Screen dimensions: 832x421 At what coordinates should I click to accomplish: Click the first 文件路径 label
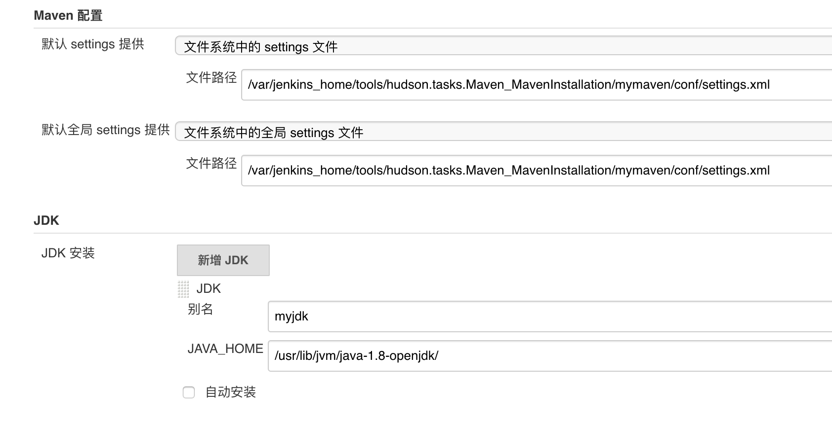click(x=211, y=77)
